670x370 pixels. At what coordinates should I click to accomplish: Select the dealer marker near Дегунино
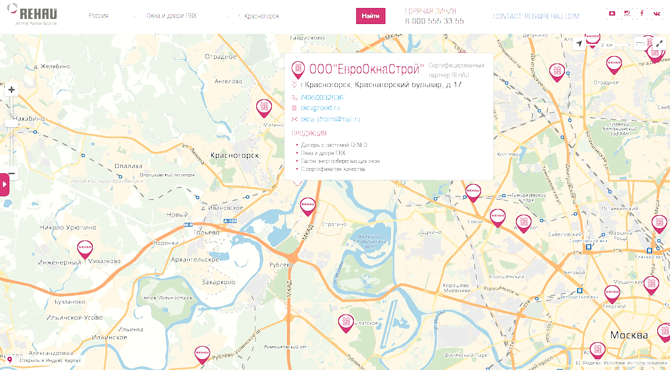pyautogui.click(x=557, y=72)
